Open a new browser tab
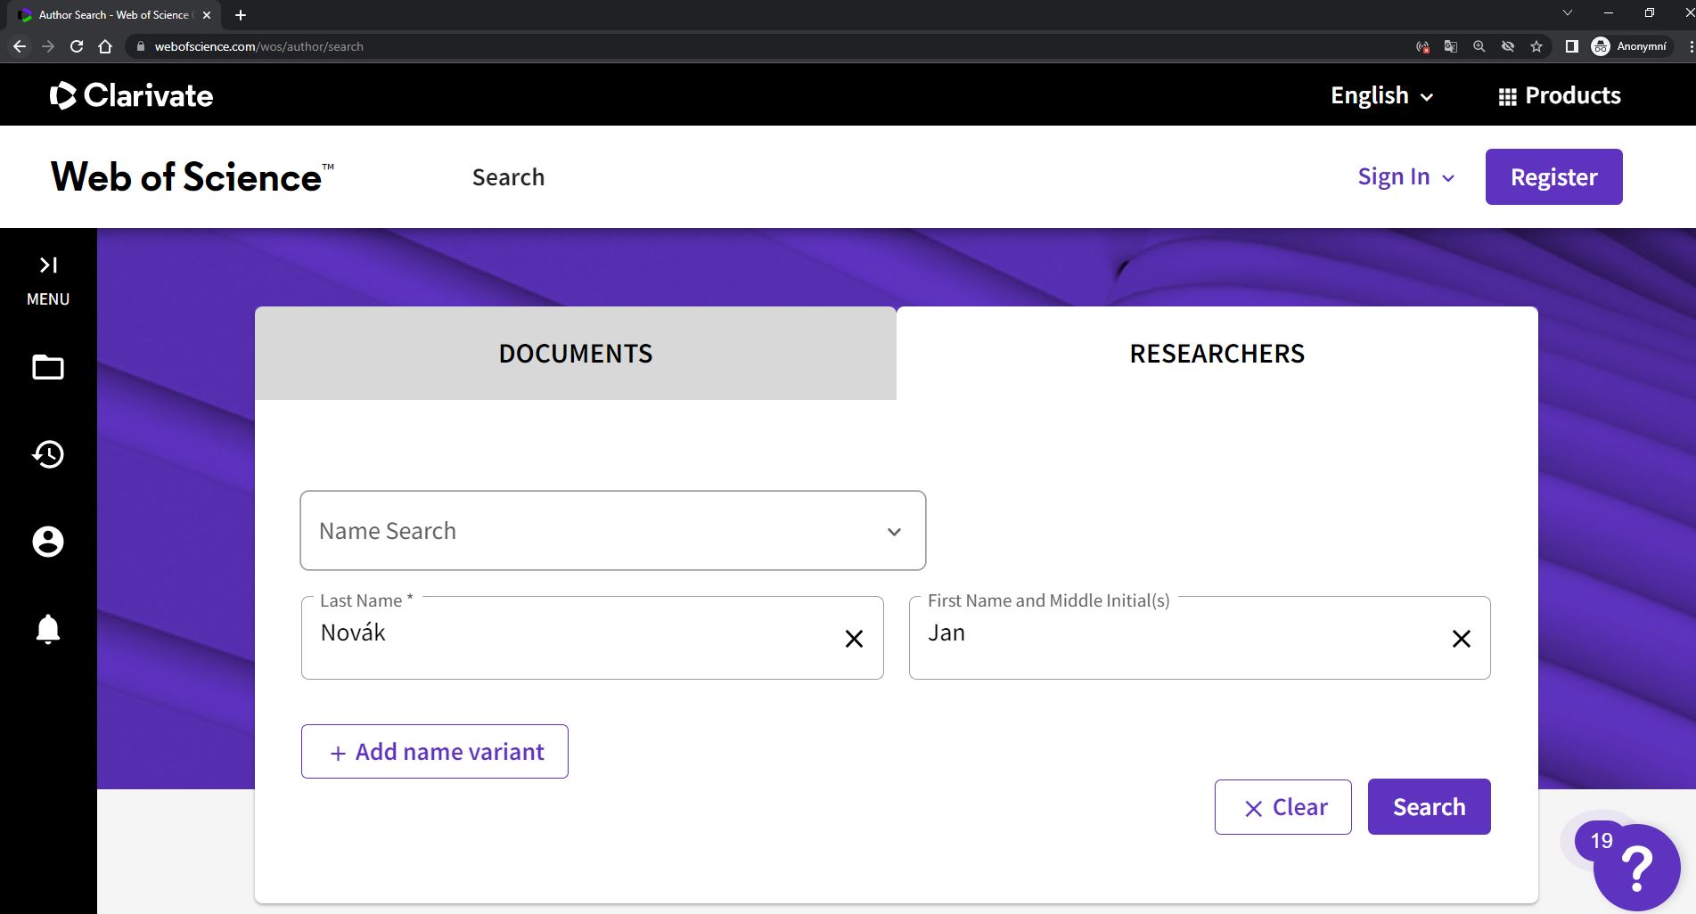The width and height of the screenshot is (1696, 914). point(241,15)
